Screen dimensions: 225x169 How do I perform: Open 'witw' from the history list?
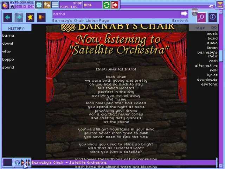6,51
